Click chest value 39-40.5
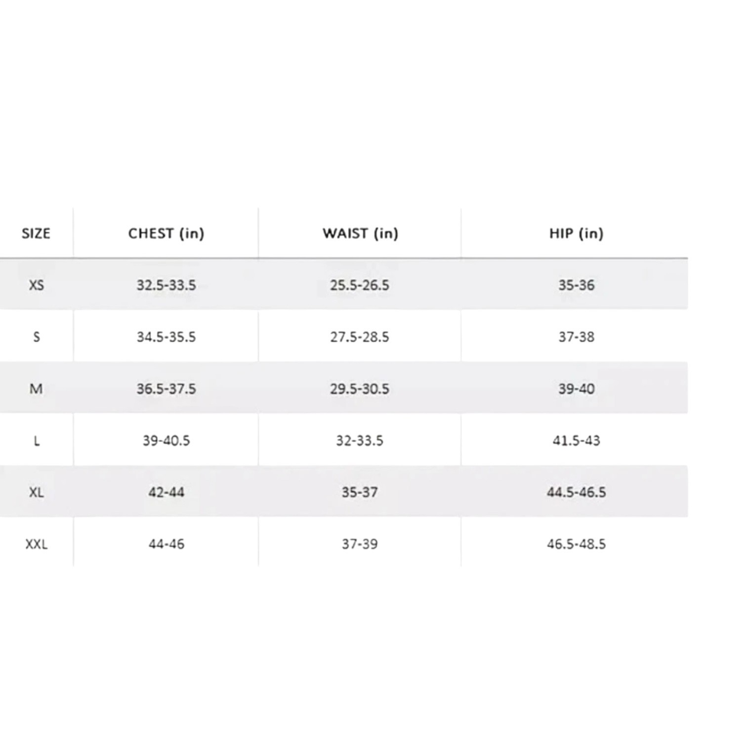This screenshot has width=747, height=747. [x=166, y=441]
